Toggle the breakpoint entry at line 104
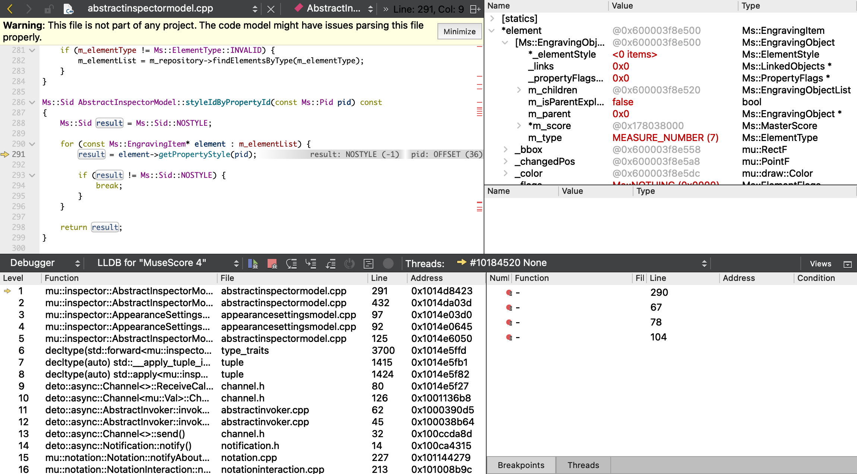The image size is (857, 474). pos(509,337)
